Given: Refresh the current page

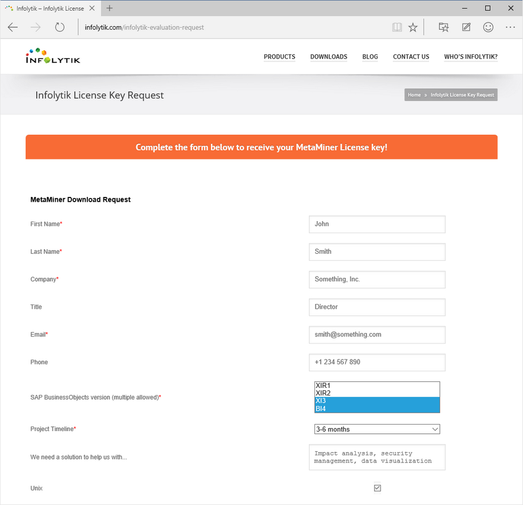Looking at the screenshot, I should click(x=60, y=27).
